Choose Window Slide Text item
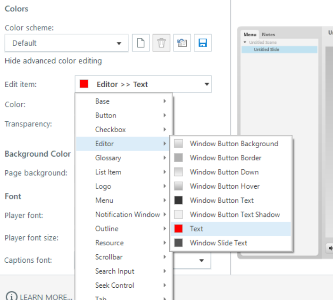 point(231,243)
